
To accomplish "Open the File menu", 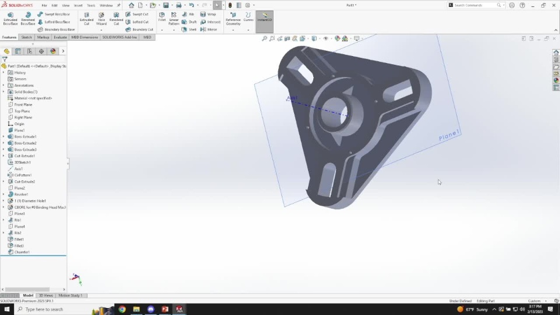I will pyautogui.click(x=44, y=5).
